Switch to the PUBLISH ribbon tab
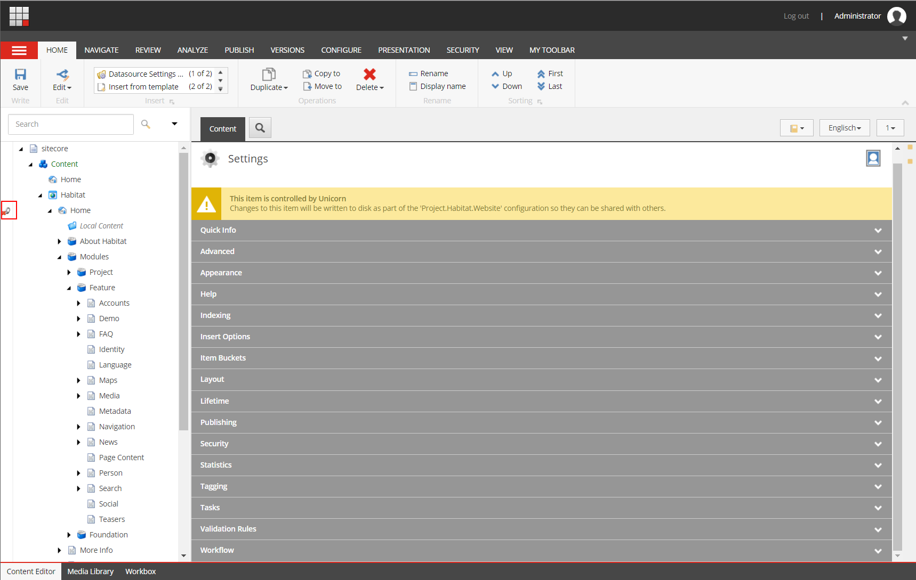 pyautogui.click(x=239, y=50)
